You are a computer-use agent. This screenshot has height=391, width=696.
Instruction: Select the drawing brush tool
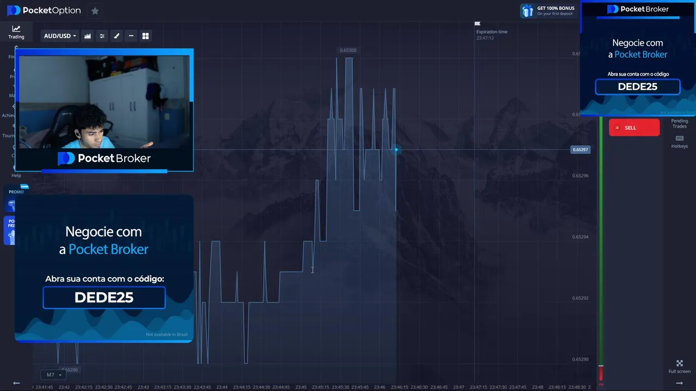pos(116,36)
